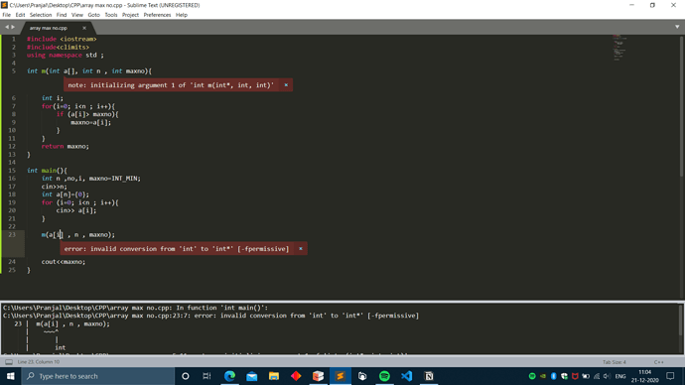Image resolution: width=685 pixels, height=385 pixels.
Task: Open the File menu
Action: click(x=6, y=15)
